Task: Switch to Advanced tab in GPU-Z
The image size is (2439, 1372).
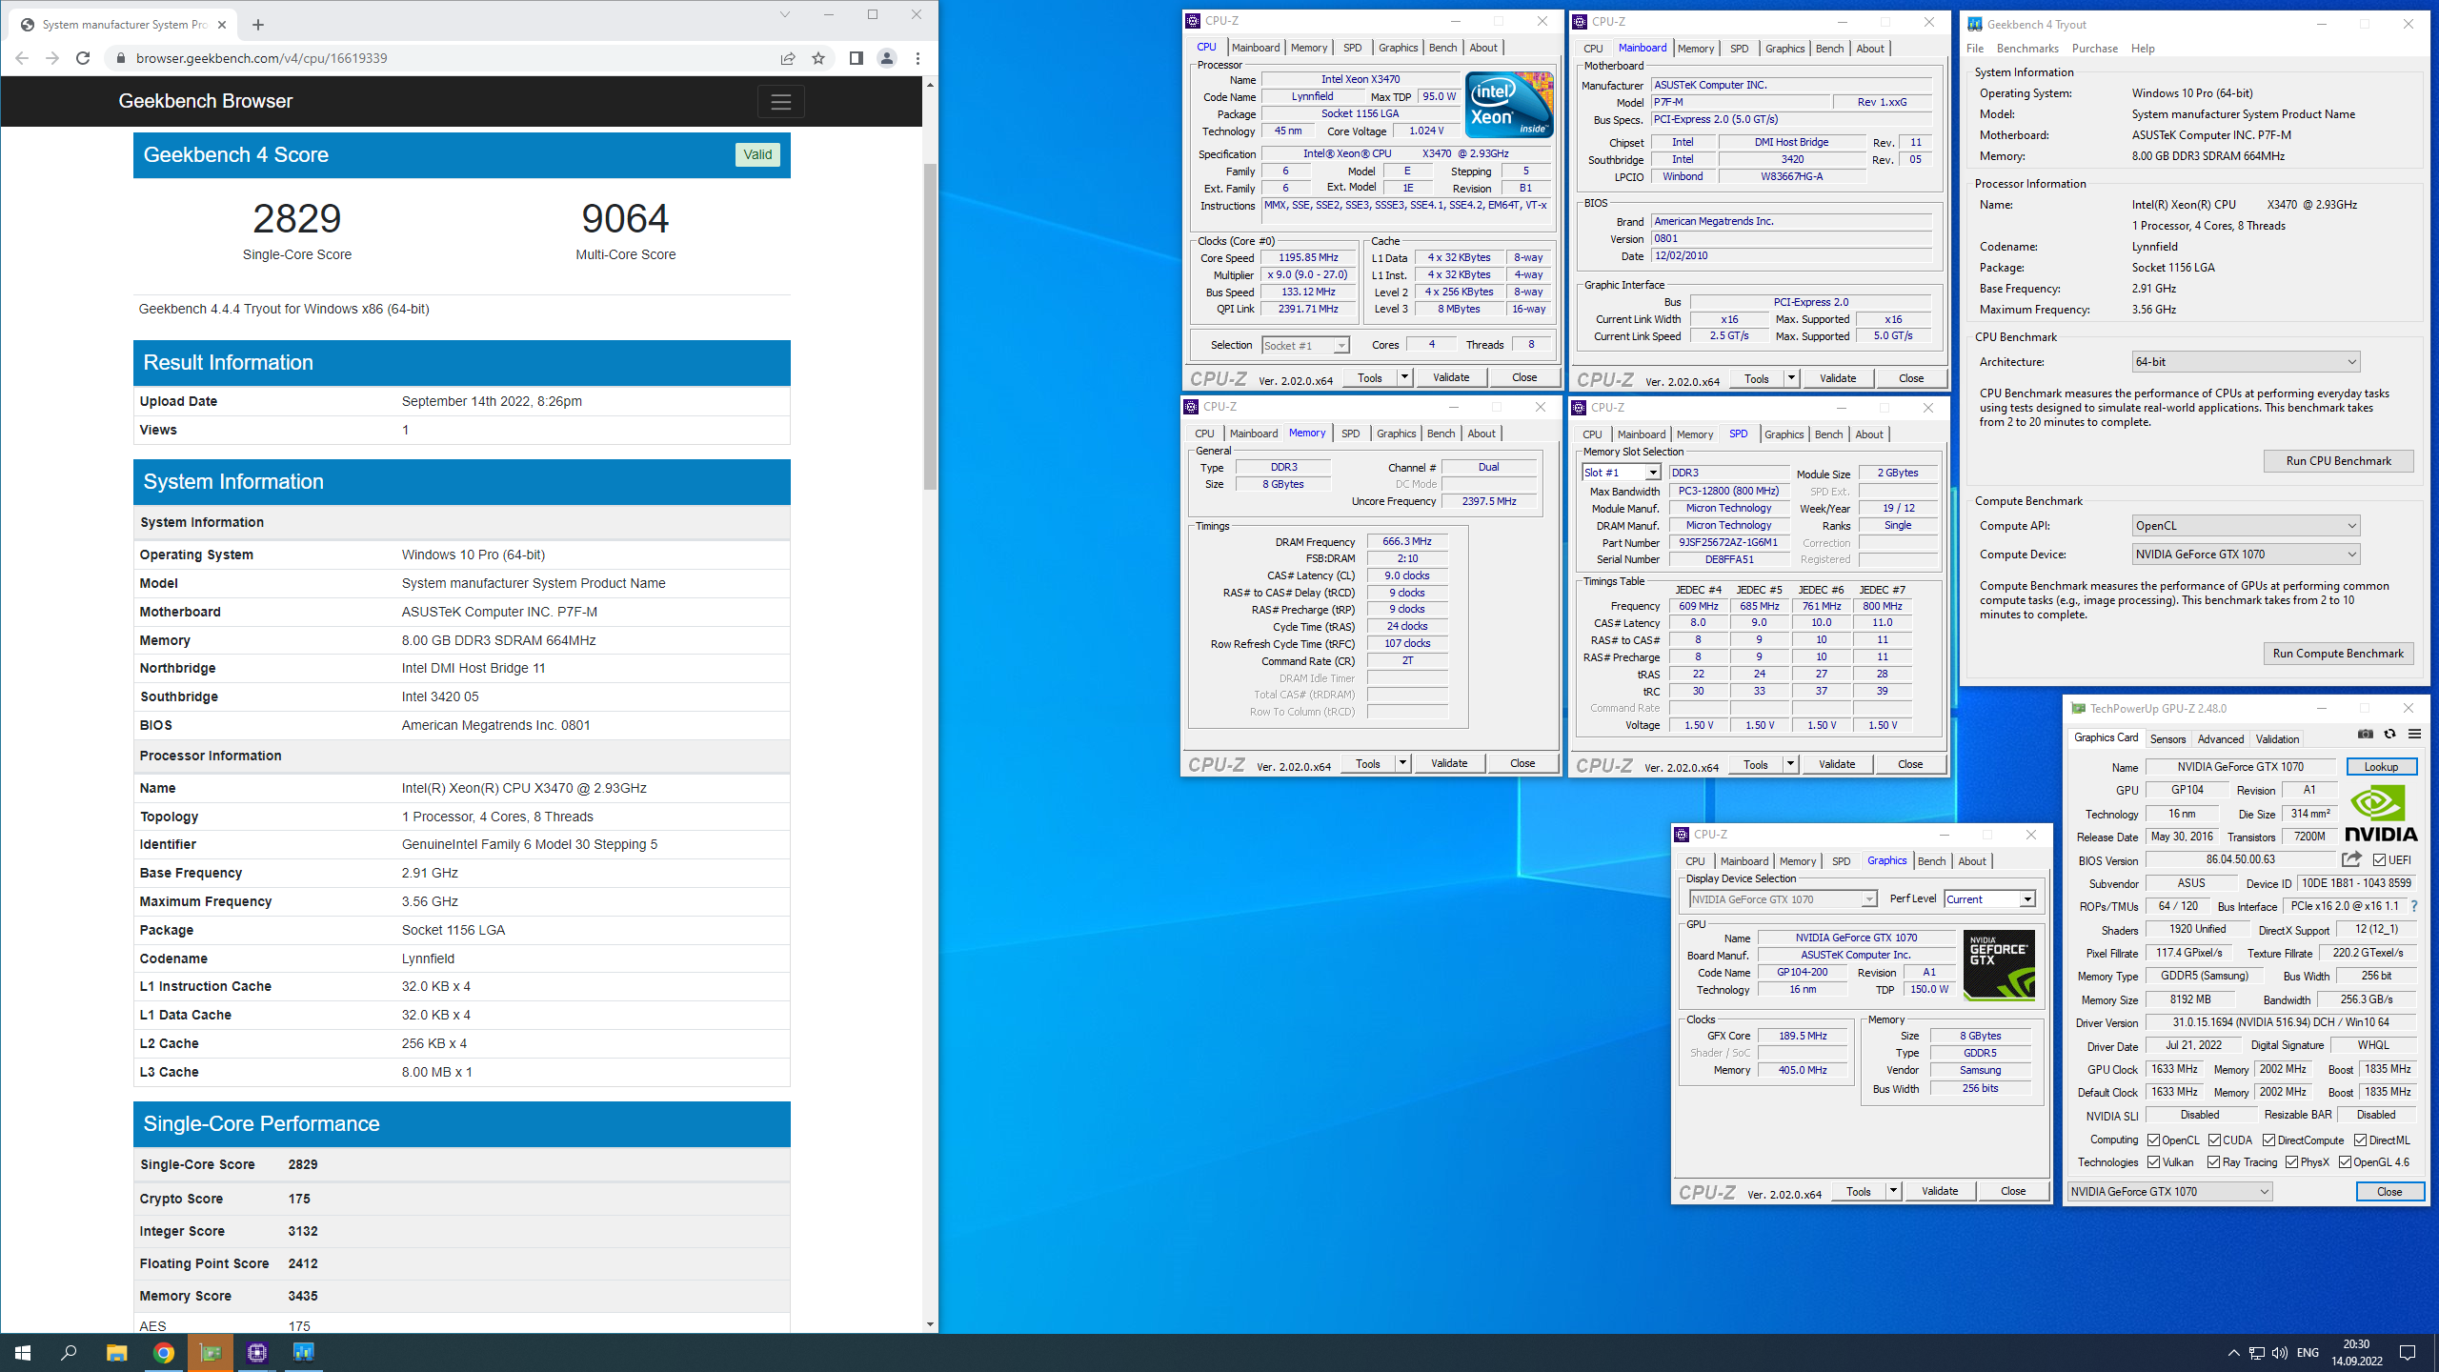Action: pyautogui.click(x=2220, y=738)
